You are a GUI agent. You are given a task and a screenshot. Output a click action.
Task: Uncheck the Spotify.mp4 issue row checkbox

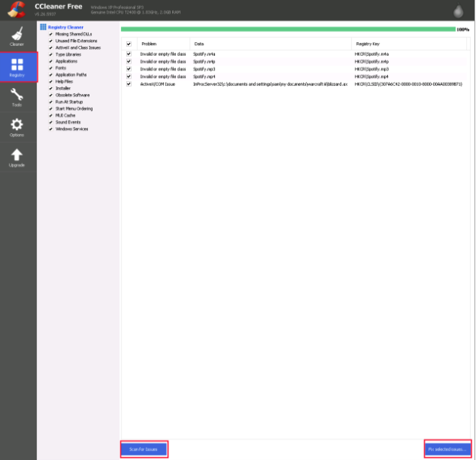(x=129, y=77)
